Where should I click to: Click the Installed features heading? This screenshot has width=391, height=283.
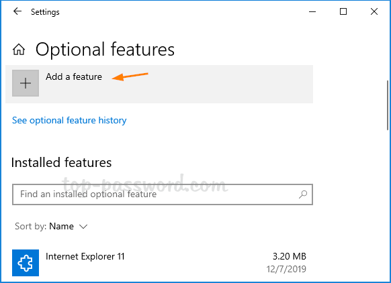[x=61, y=162]
